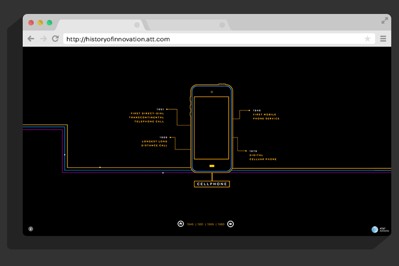Select the 1951 First Direct-Dial Transcontinental Telephone Call text

click(147, 116)
